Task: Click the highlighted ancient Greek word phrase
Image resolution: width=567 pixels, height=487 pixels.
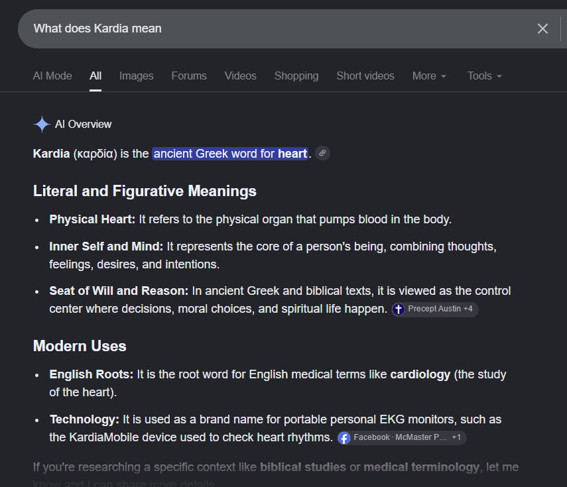Action: click(230, 154)
